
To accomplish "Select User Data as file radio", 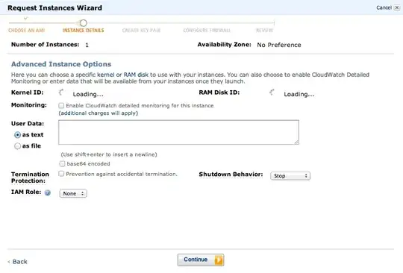I will click(17, 146).
